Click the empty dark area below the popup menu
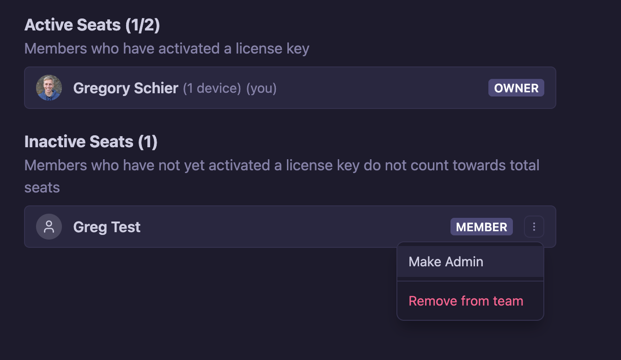621x360 pixels. (x=470, y=341)
